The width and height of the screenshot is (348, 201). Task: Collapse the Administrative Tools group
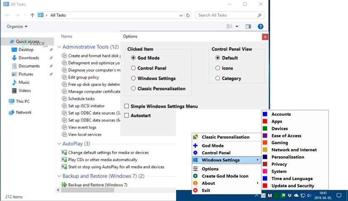point(59,47)
